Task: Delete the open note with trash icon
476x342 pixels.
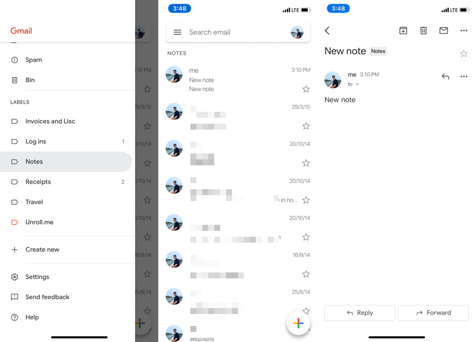Action: [x=423, y=31]
